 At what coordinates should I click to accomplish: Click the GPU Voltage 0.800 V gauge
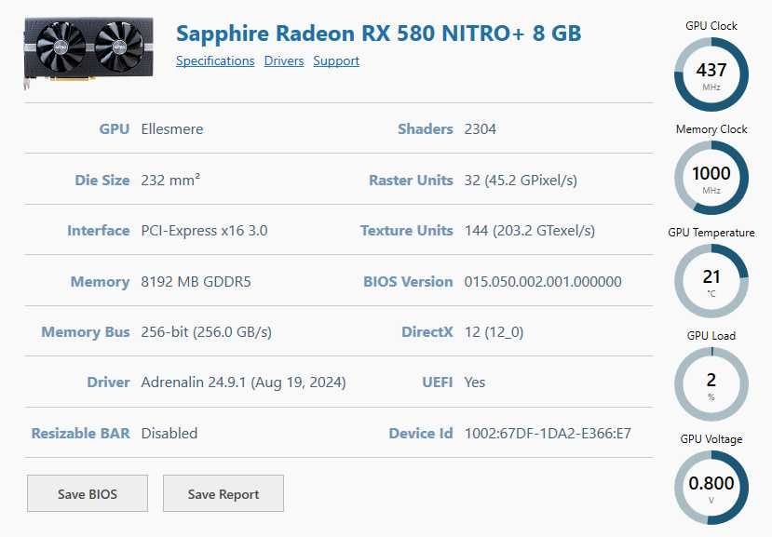point(711,488)
